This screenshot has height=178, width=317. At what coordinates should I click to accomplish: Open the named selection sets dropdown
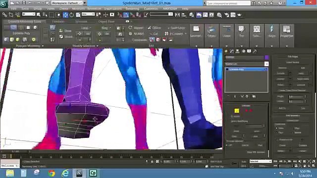161,14
